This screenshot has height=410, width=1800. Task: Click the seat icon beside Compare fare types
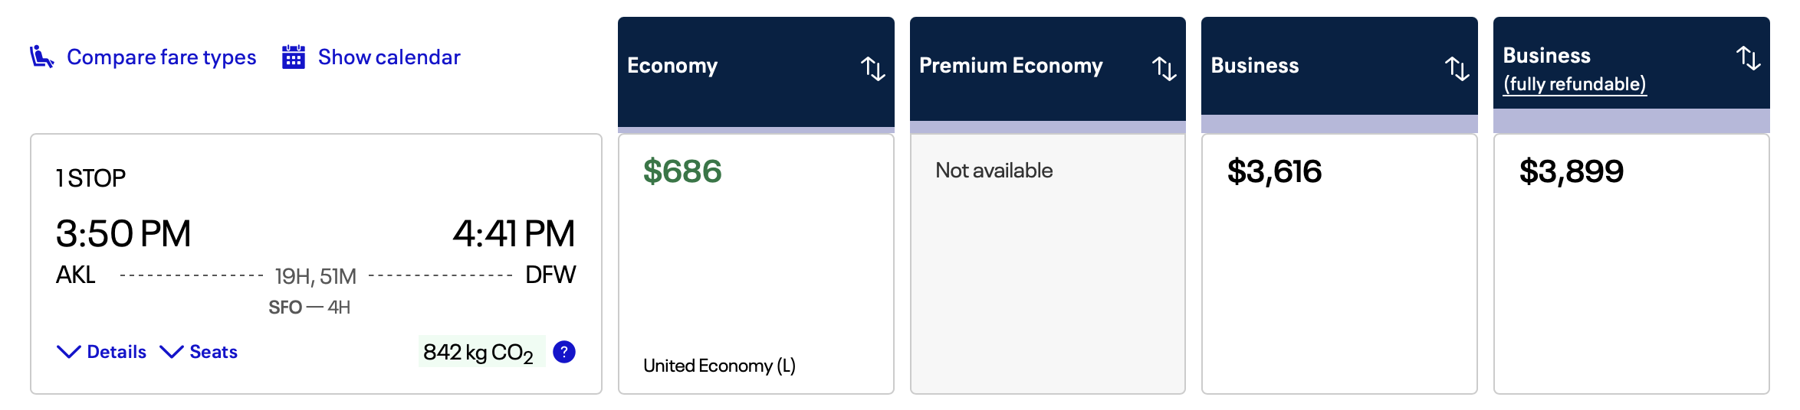[x=41, y=57]
